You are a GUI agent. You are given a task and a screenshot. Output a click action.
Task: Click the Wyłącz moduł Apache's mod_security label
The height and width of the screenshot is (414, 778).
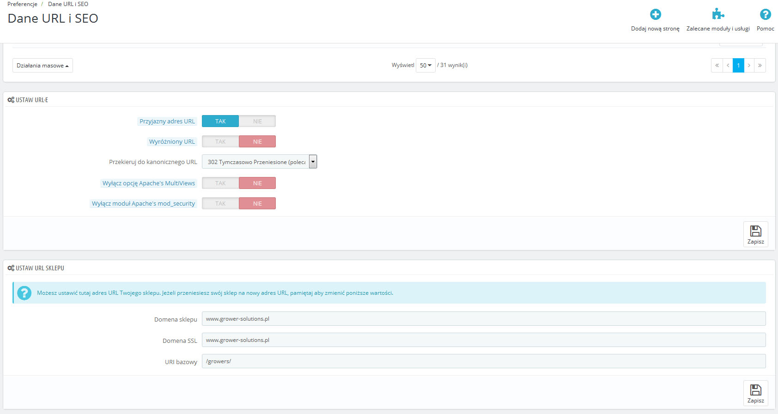click(143, 204)
